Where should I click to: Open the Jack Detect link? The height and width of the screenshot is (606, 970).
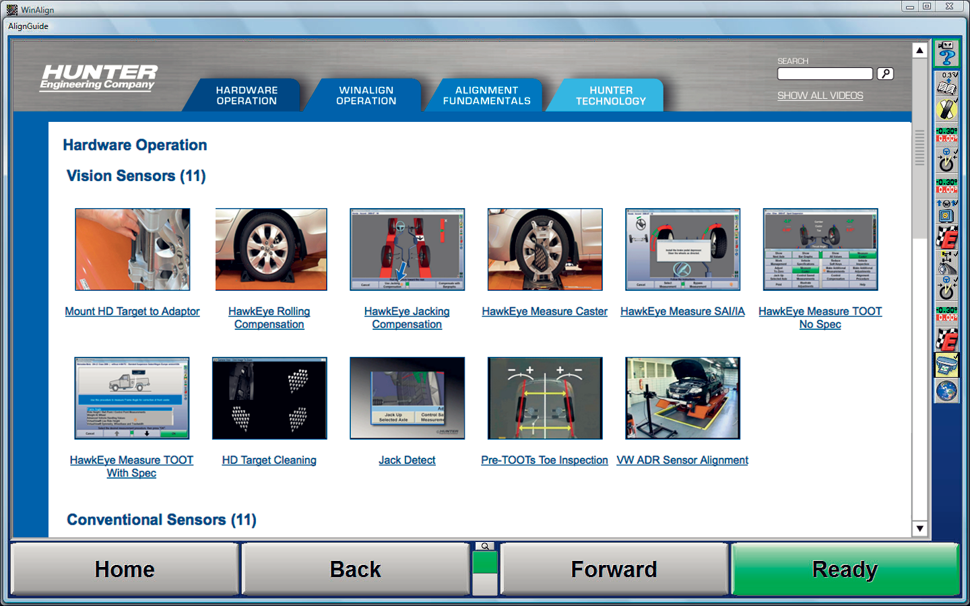tap(407, 460)
